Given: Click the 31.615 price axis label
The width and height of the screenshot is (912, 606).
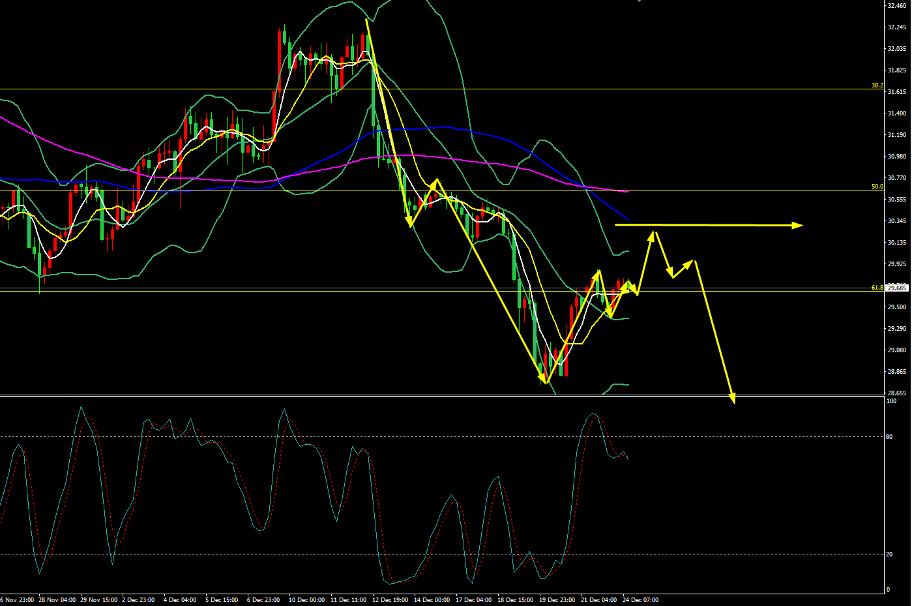Looking at the screenshot, I should click(897, 92).
